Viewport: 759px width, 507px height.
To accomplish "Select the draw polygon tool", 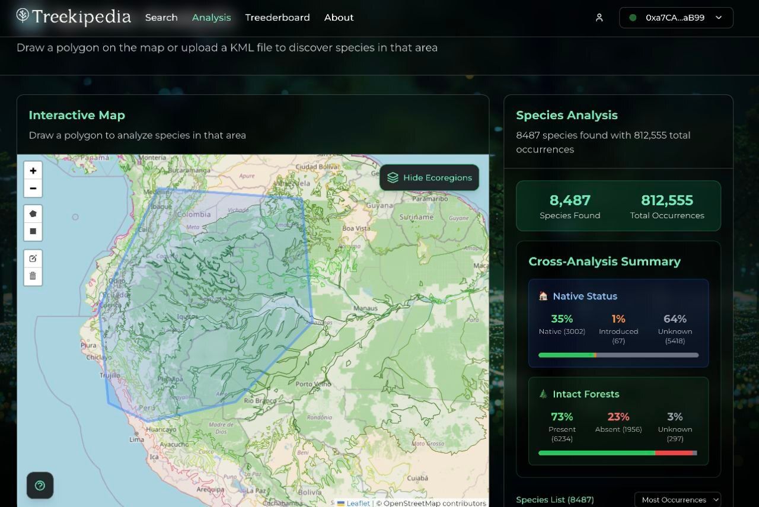I will [x=33, y=213].
